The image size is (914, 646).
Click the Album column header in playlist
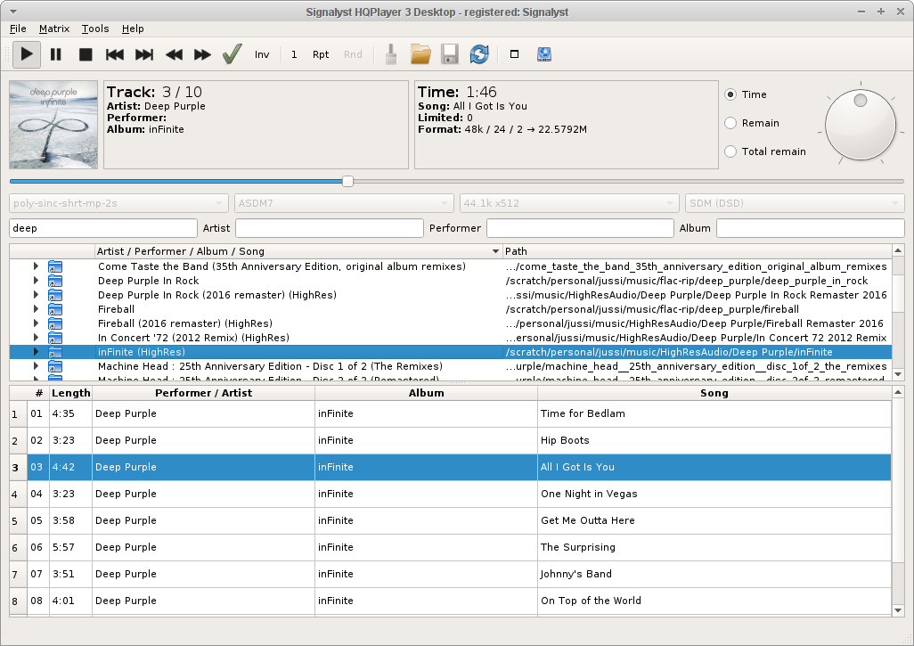click(426, 393)
